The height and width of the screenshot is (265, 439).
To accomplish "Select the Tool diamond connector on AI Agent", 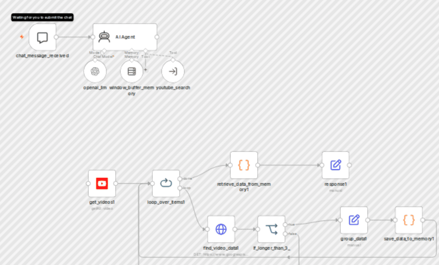I will pyautogui.click(x=145, y=51).
